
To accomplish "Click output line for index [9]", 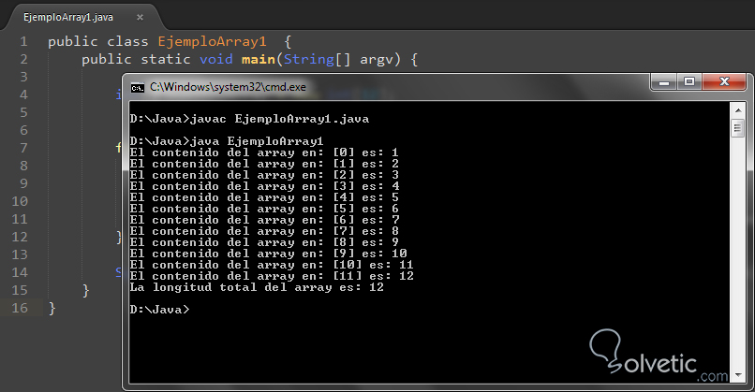I will click(268, 254).
